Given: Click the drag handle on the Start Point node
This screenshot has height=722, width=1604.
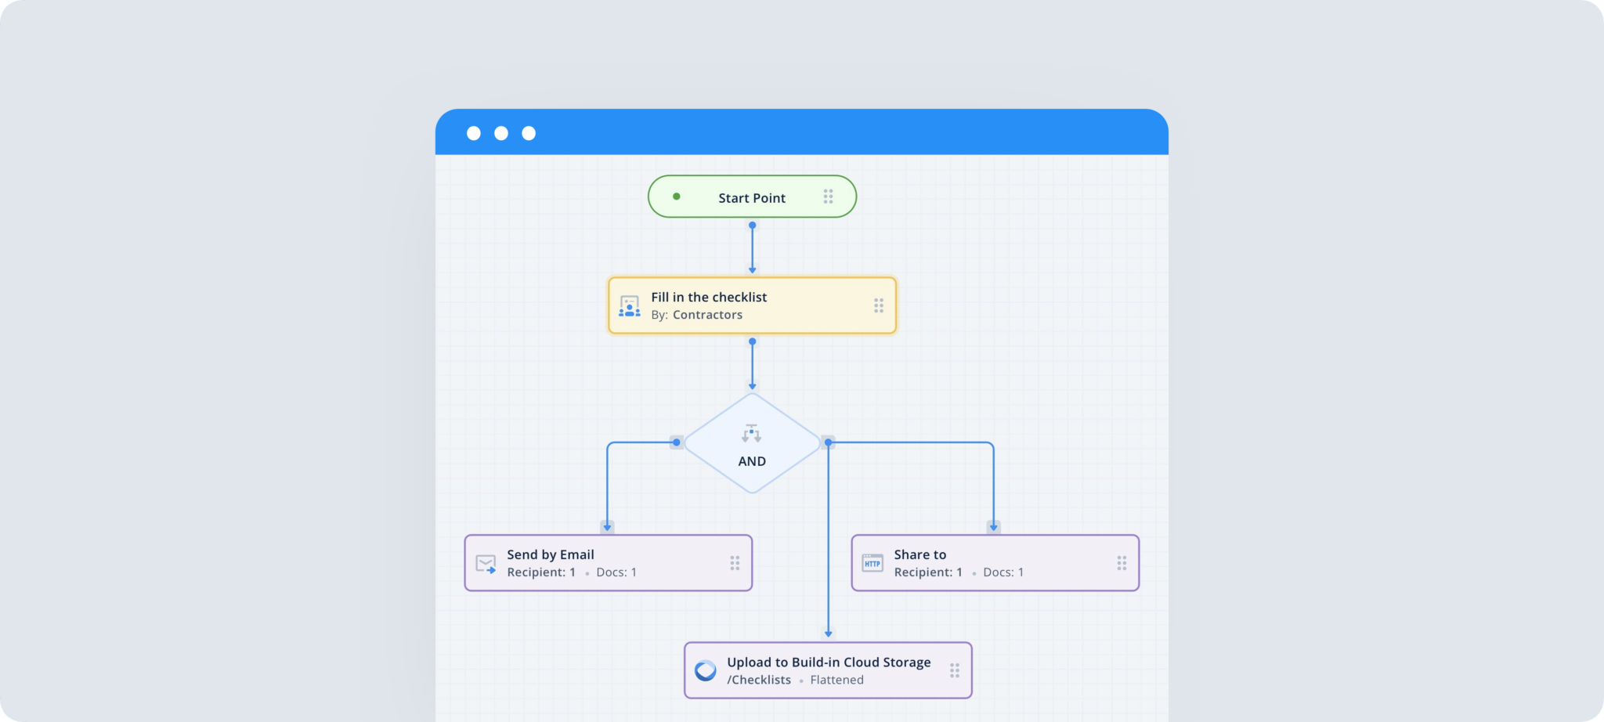Looking at the screenshot, I should pyautogui.click(x=828, y=197).
